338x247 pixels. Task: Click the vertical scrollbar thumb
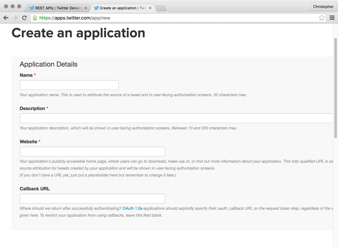coord(335,88)
